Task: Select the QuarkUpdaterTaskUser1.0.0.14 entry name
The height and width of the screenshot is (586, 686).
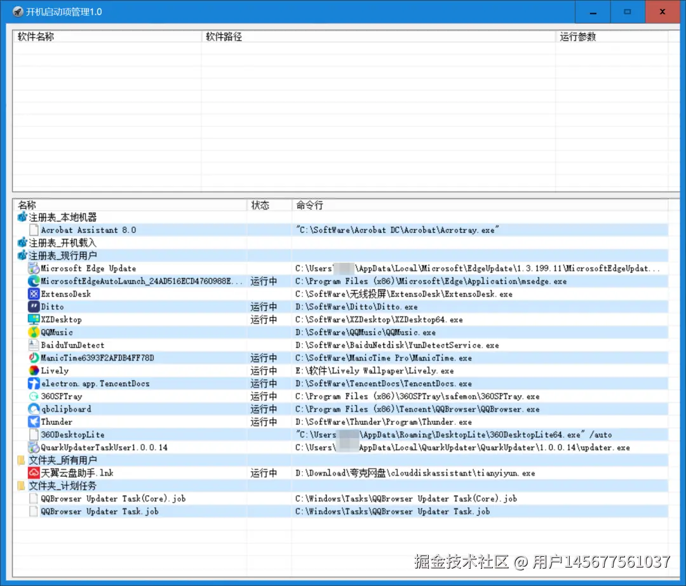Action: pos(104,448)
